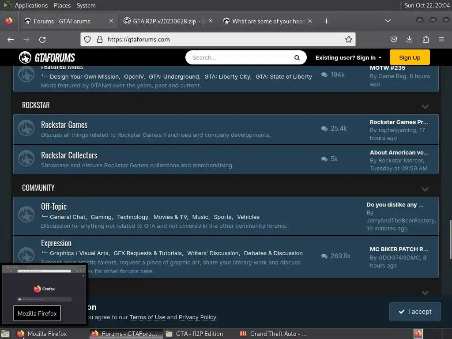The height and width of the screenshot is (339, 452).
Task: Click the Rockstar Games forum icon
Action: click(x=26, y=128)
